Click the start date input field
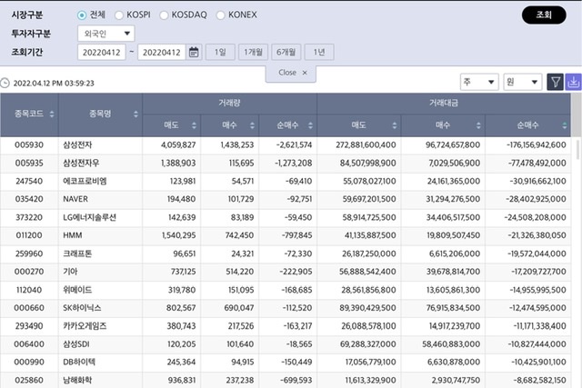 103,52
